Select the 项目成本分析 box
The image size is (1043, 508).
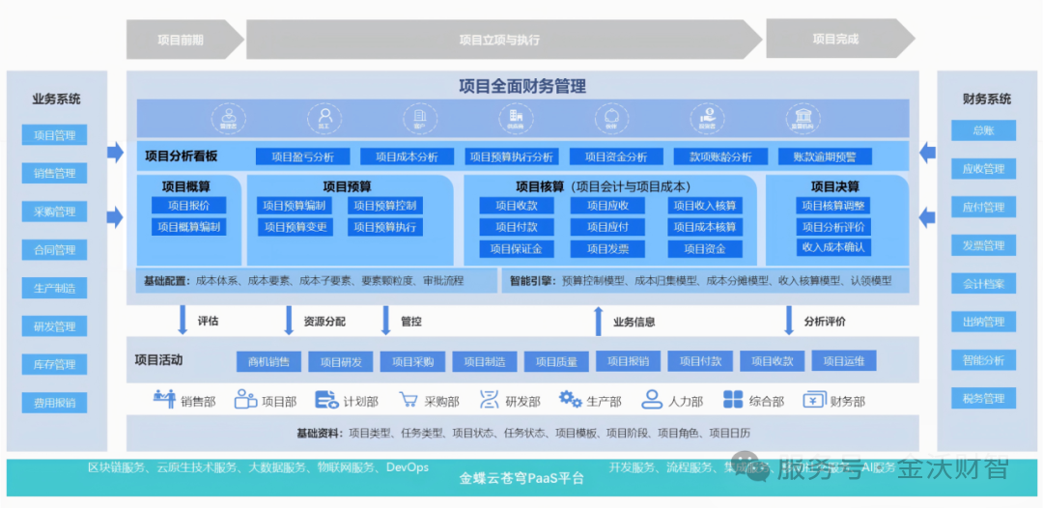407,156
